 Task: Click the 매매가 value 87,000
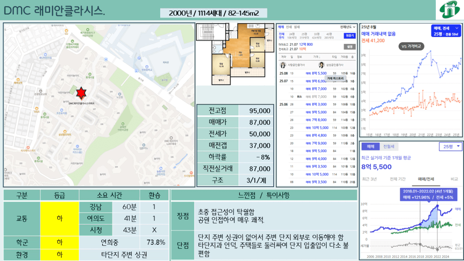pos(256,122)
